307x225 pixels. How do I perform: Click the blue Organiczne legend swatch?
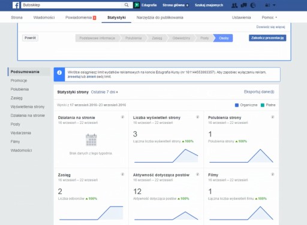tap(237, 105)
